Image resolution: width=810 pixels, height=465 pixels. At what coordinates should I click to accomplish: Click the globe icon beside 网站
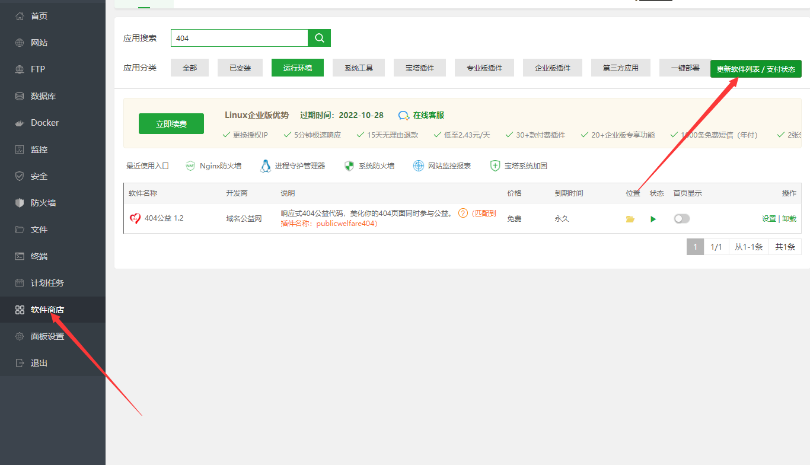coord(20,43)
